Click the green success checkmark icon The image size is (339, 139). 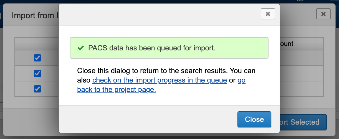80,48
